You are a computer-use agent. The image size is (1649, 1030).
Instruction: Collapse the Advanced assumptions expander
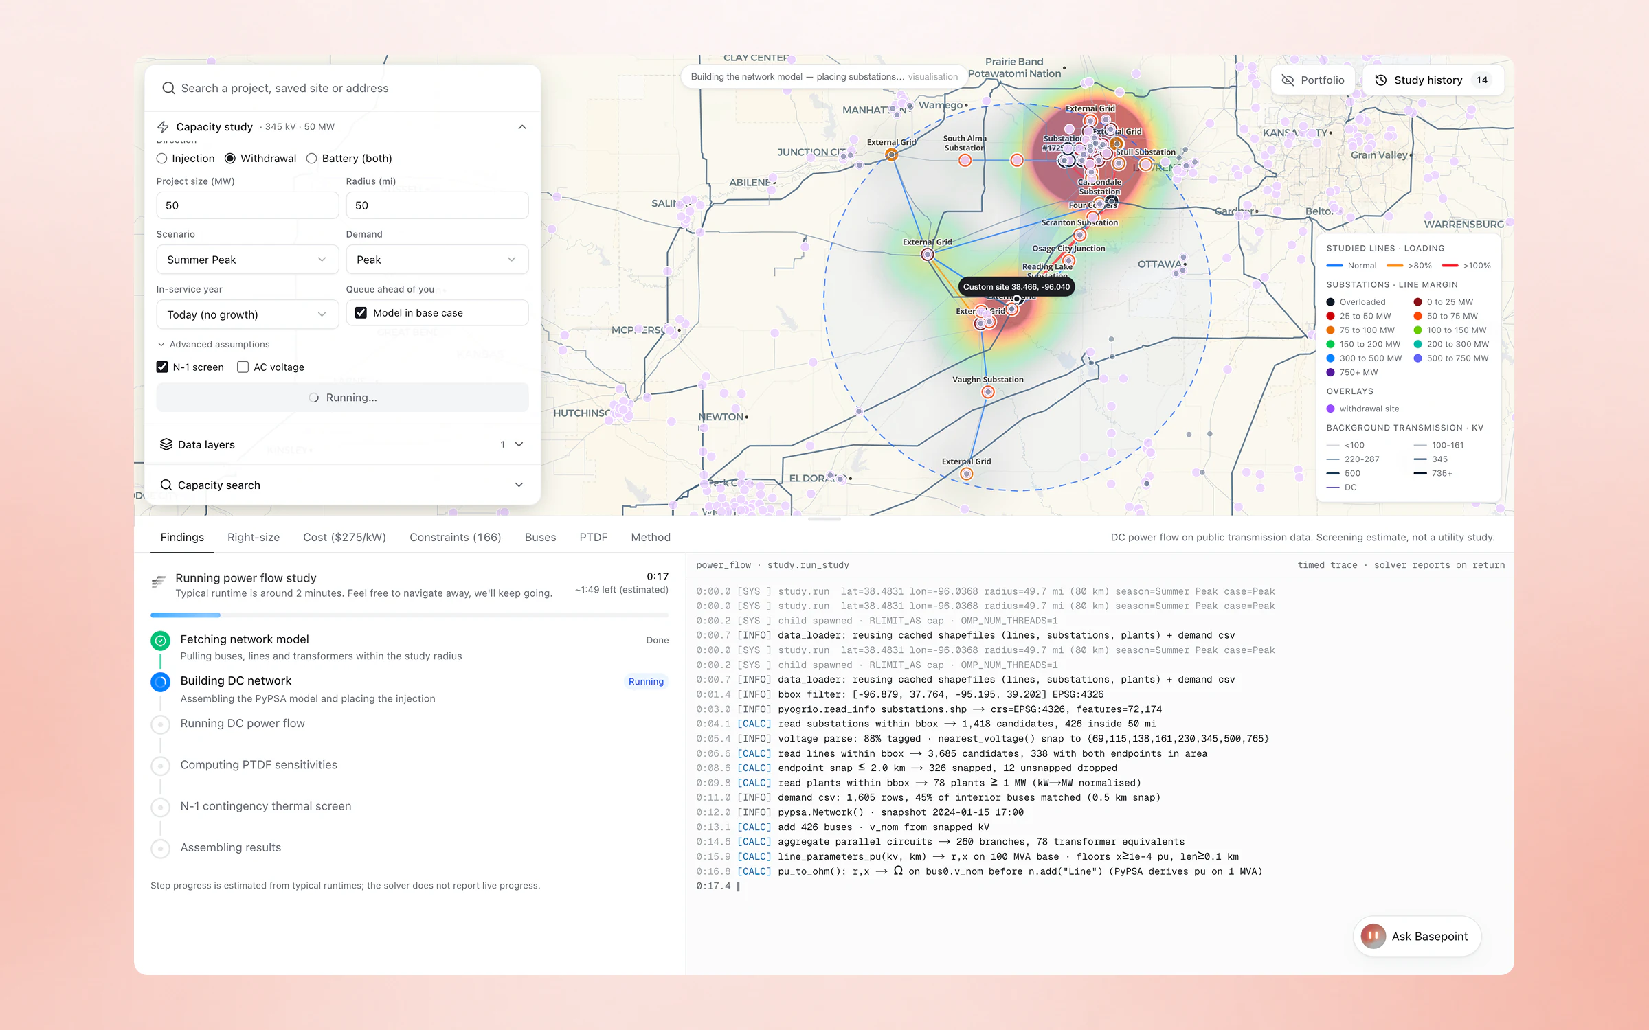tap(214, 344)
